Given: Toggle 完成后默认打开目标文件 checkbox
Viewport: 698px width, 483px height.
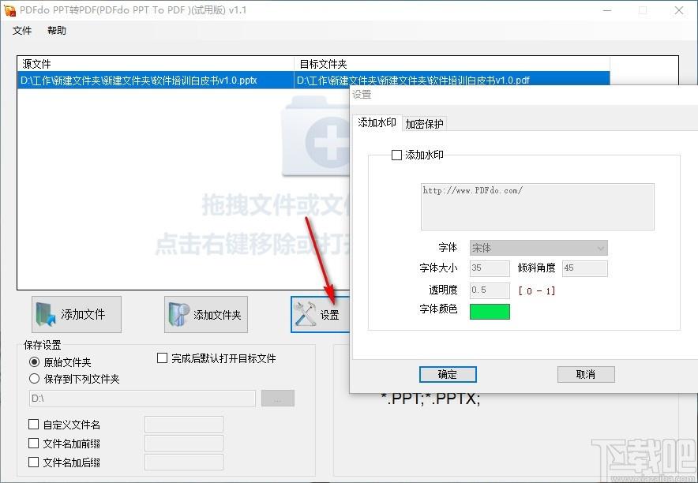Looking at the screenshot, I should [162, 358].
